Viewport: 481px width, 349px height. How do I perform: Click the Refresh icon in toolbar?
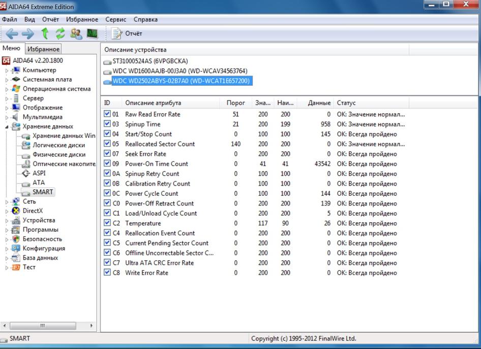(60, 33)
